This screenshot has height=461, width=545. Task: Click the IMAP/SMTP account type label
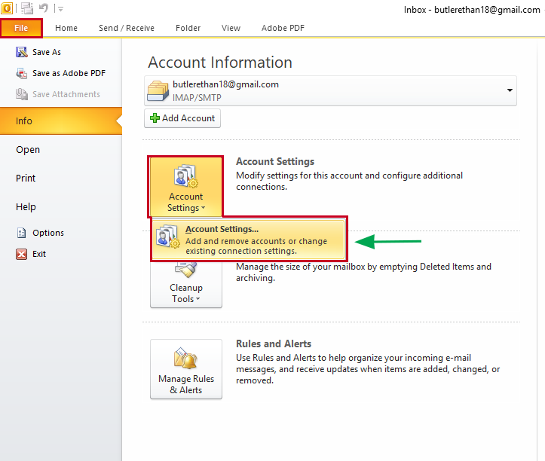tap(197, 98)
